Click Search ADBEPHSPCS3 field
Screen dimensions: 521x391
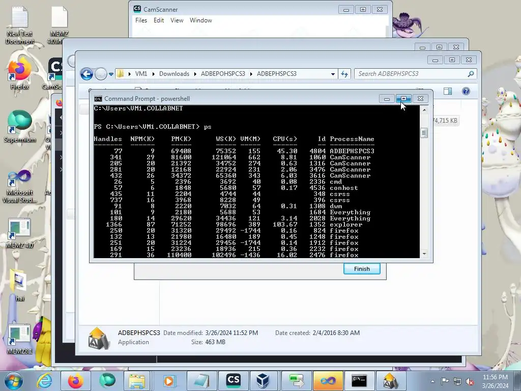coord(415,74)
